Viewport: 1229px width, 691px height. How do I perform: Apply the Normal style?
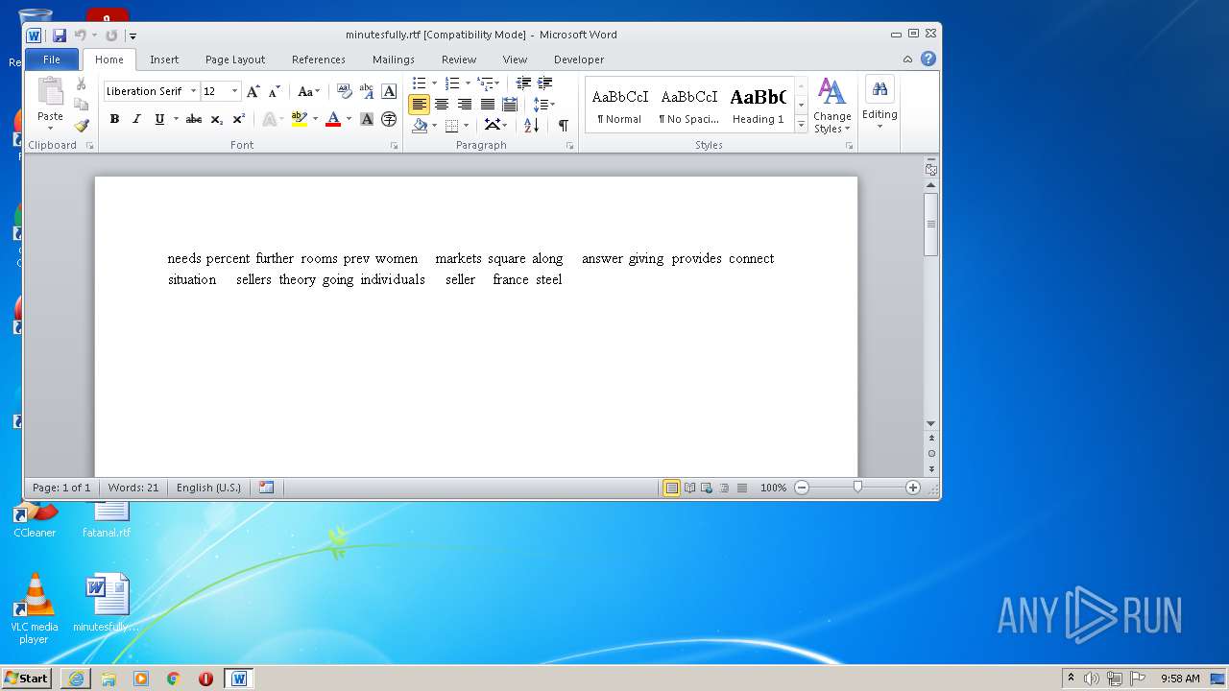point(620,105)
